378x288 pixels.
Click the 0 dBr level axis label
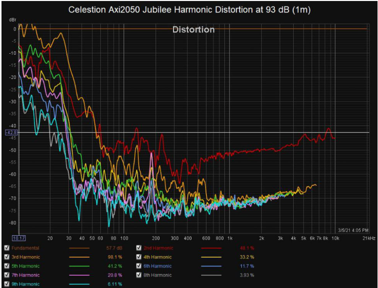coord(15,29)
